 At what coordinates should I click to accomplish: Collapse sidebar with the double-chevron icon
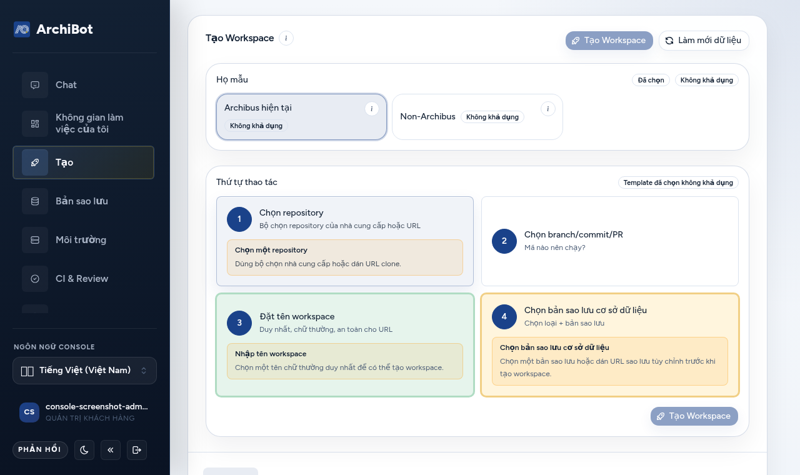(x=111, y=450)
